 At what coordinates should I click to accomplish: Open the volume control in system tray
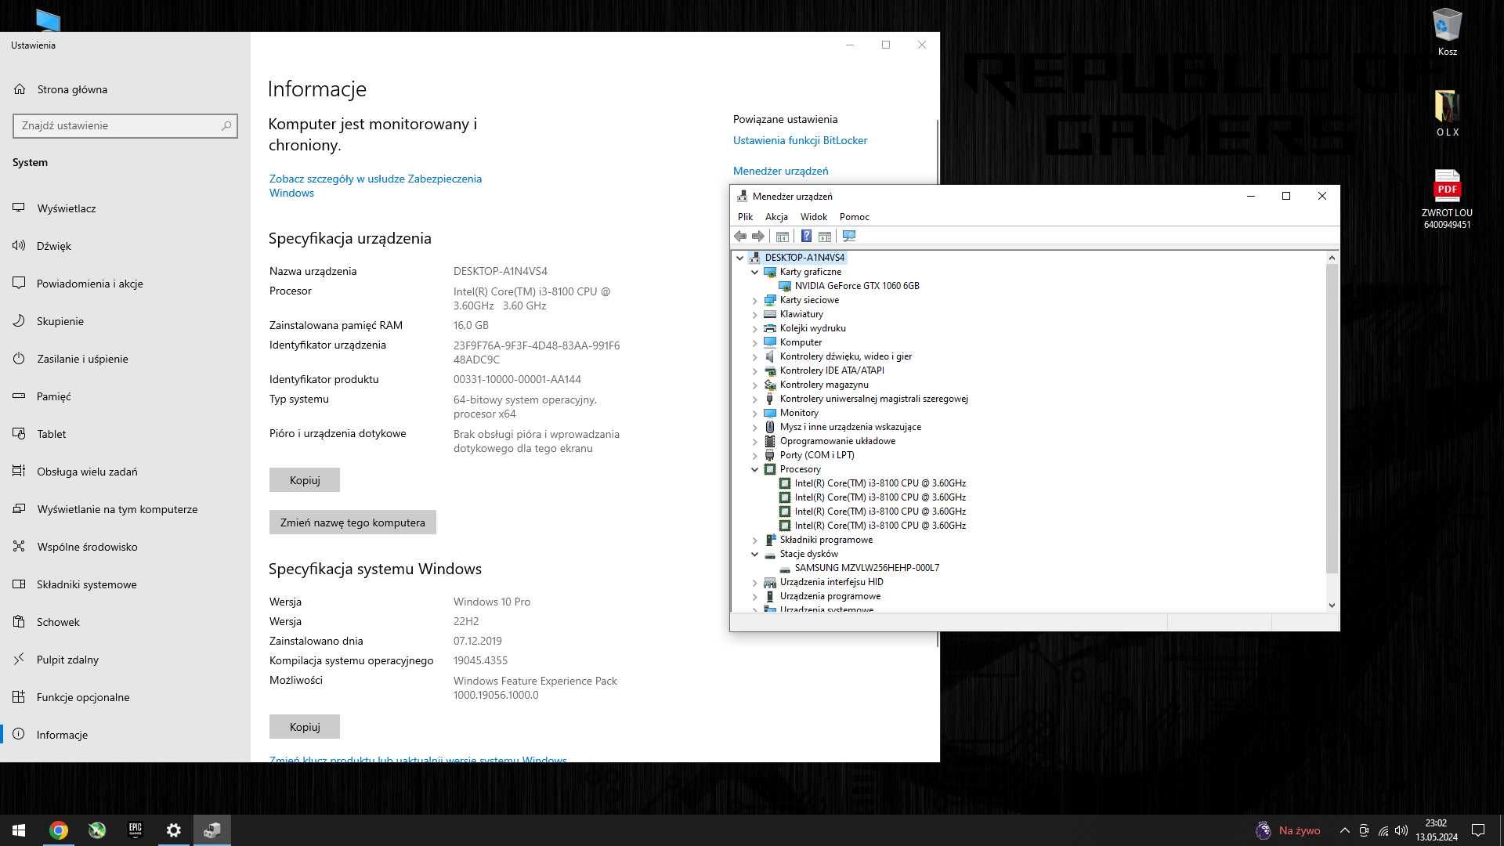1401,830
